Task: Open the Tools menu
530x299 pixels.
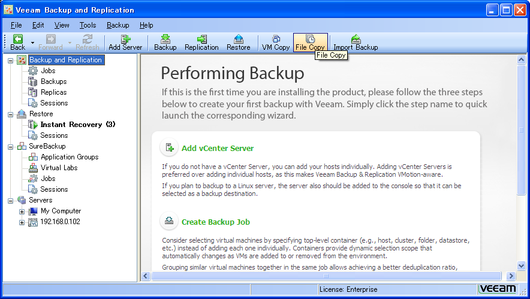Action: click(x=88, y=25)
